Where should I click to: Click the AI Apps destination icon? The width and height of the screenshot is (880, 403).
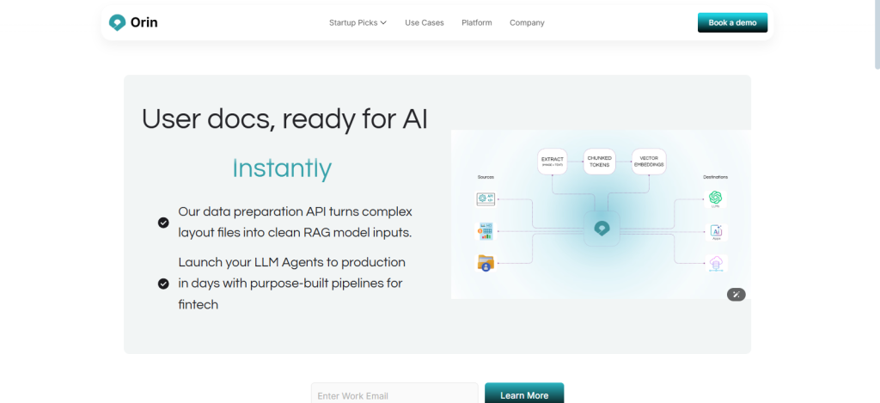(x=717, y=232)
